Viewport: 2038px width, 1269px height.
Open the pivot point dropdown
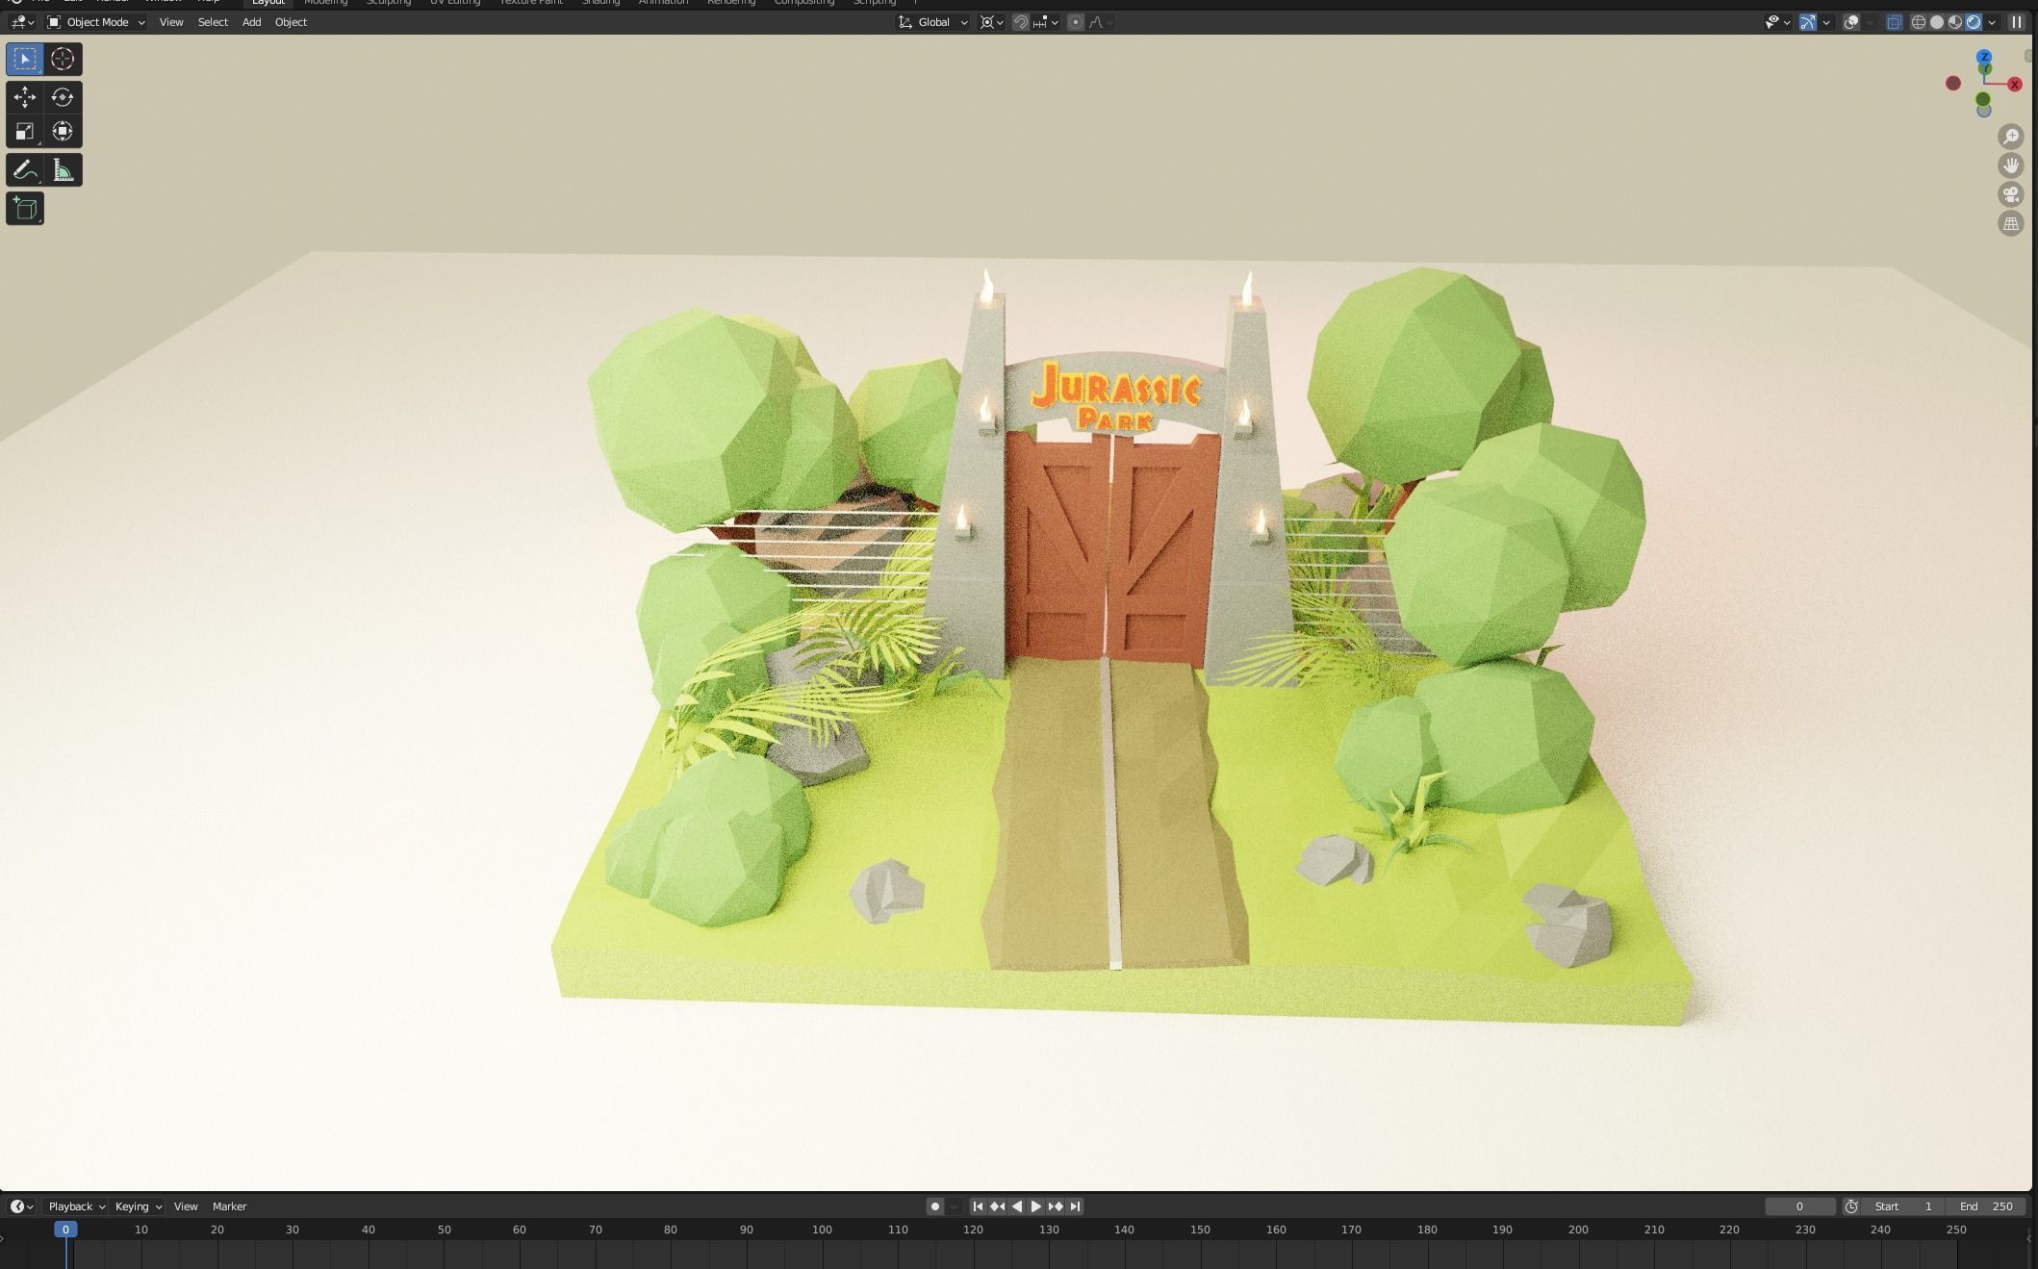coord(992,22)
